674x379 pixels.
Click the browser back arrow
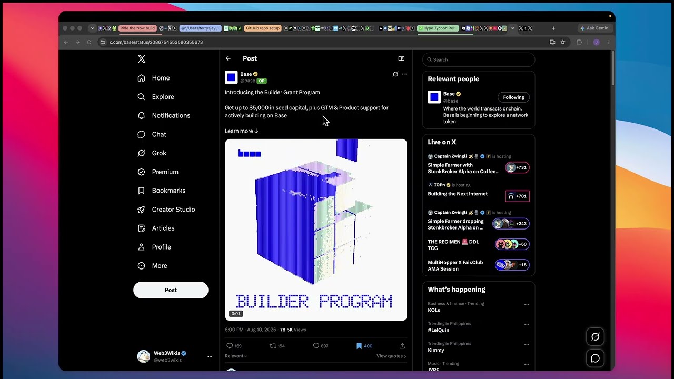(66, 42)
